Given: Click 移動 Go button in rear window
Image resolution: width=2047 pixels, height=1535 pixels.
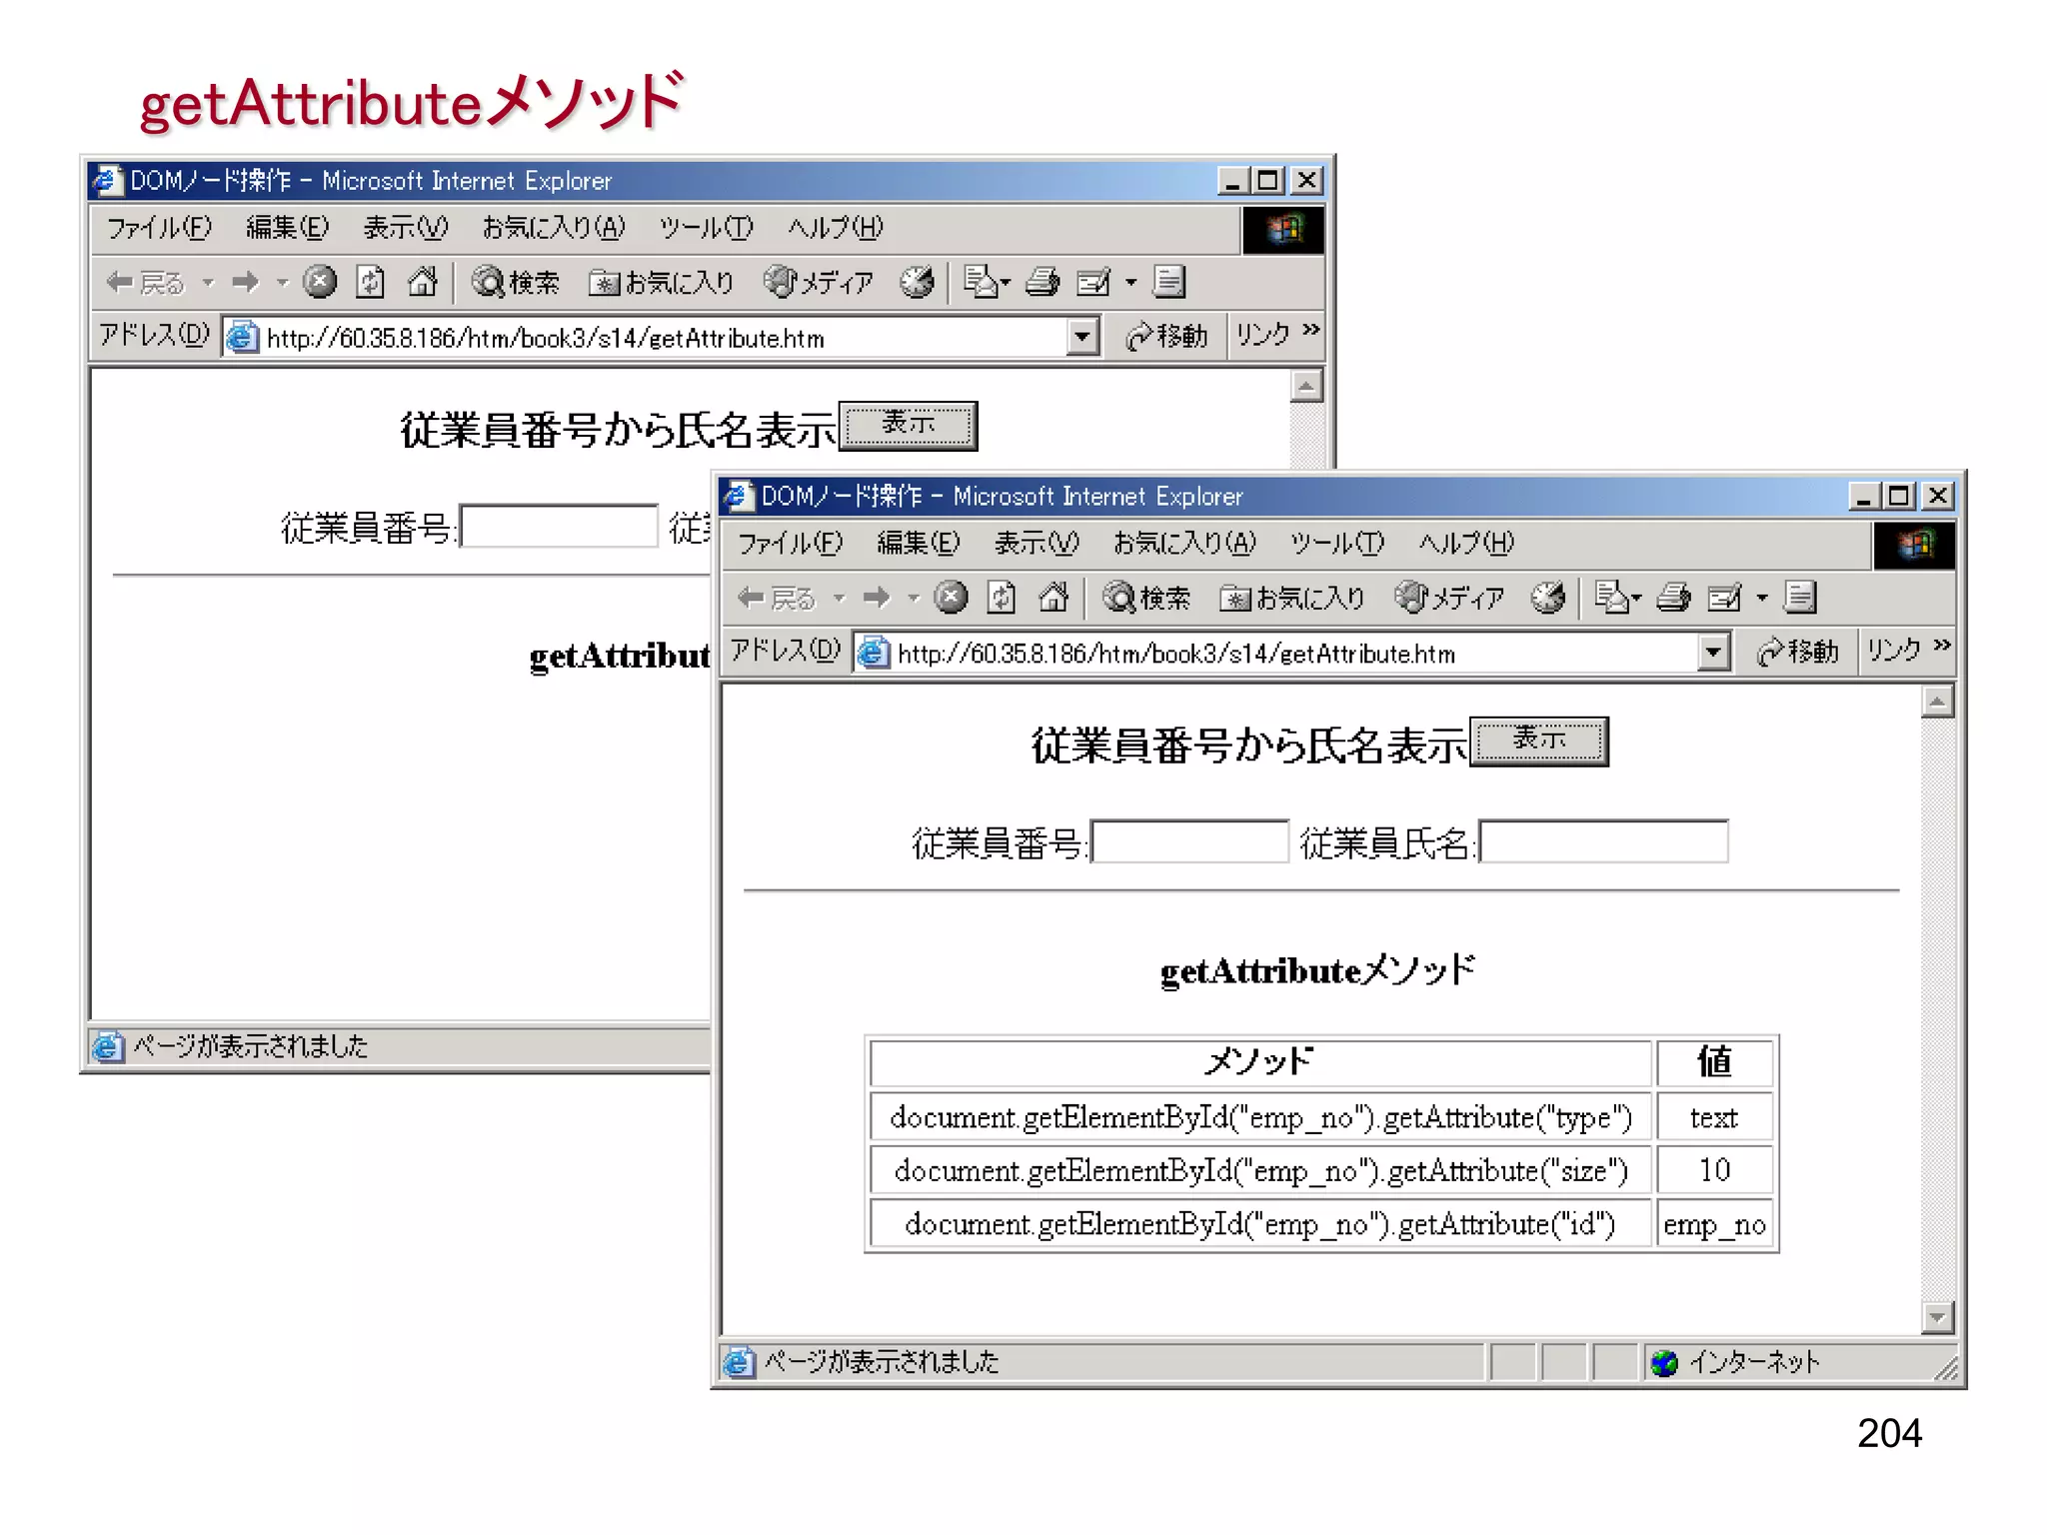Looking at the screenshot, I should click(1165, 336).
